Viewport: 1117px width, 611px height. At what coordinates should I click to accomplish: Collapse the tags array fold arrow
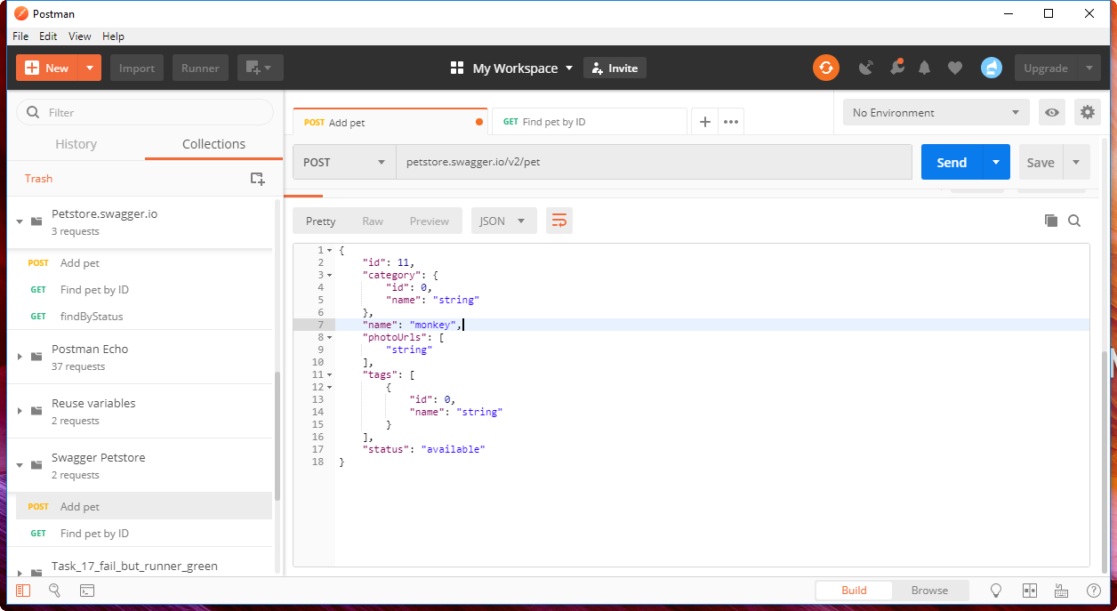(330, 374)
